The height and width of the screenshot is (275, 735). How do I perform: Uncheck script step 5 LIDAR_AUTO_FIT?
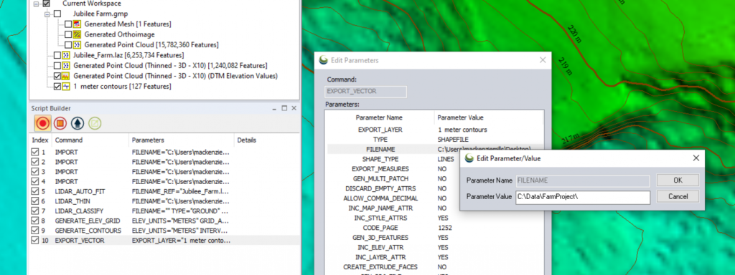34,191
